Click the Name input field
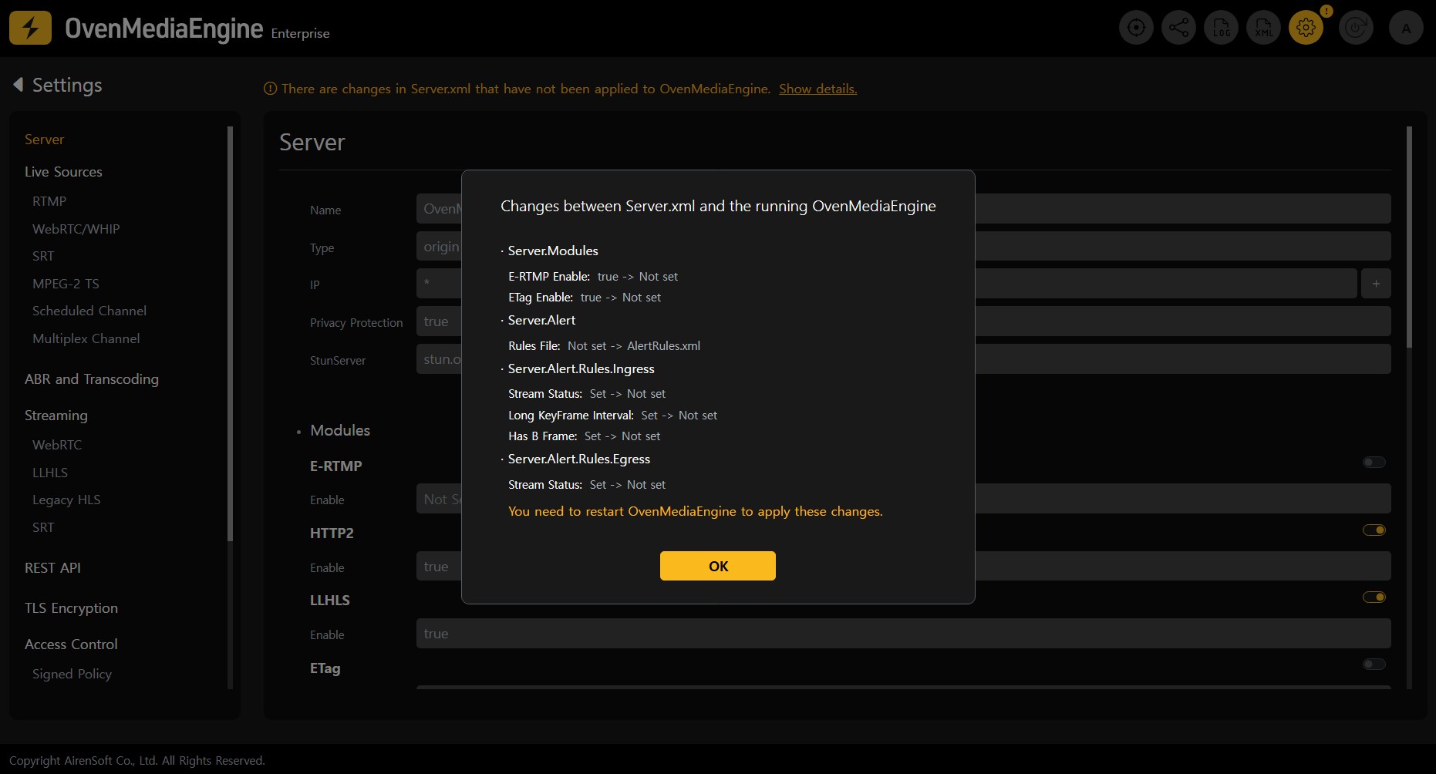1436x774 pixels. [x=904, y=209]
